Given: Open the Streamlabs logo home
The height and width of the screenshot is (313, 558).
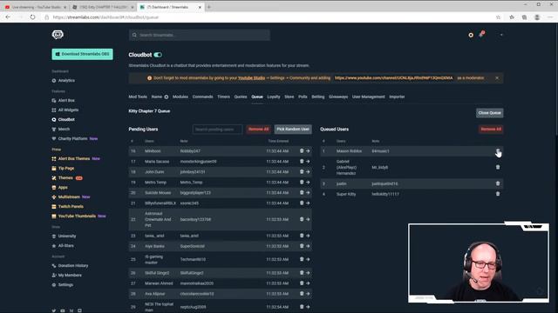Looking at the screenshot, I should [x=58, y=35].
